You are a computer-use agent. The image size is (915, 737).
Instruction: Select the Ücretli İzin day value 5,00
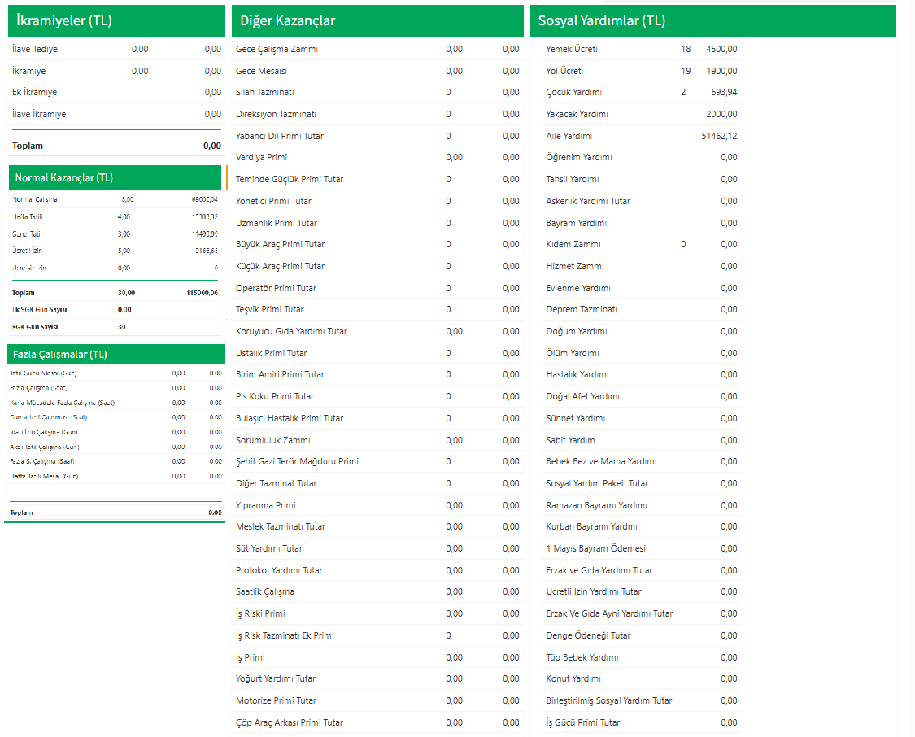[124, 251]
